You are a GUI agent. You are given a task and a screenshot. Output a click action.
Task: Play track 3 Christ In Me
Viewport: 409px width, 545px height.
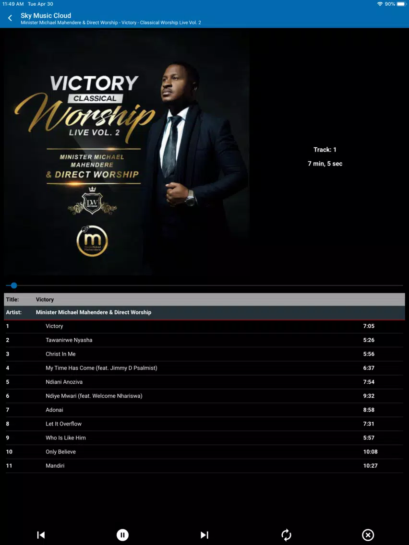coord(204,354)
